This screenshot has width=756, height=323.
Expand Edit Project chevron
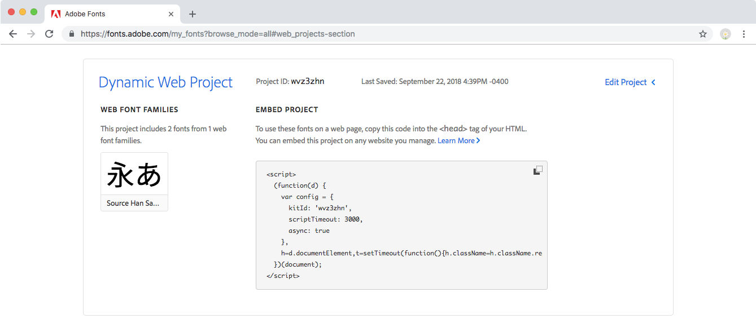(x=653, y=82)
